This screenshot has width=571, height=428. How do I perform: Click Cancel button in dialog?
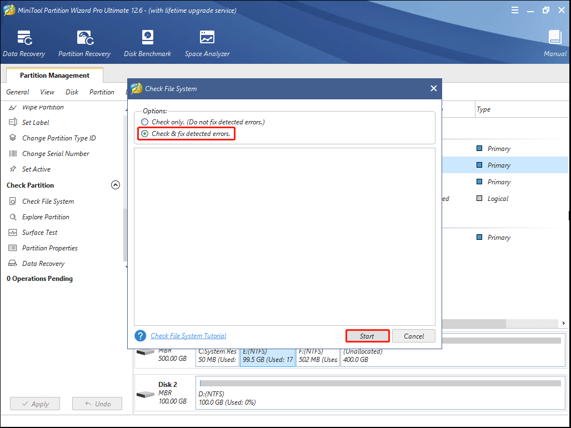click(414, 336)
